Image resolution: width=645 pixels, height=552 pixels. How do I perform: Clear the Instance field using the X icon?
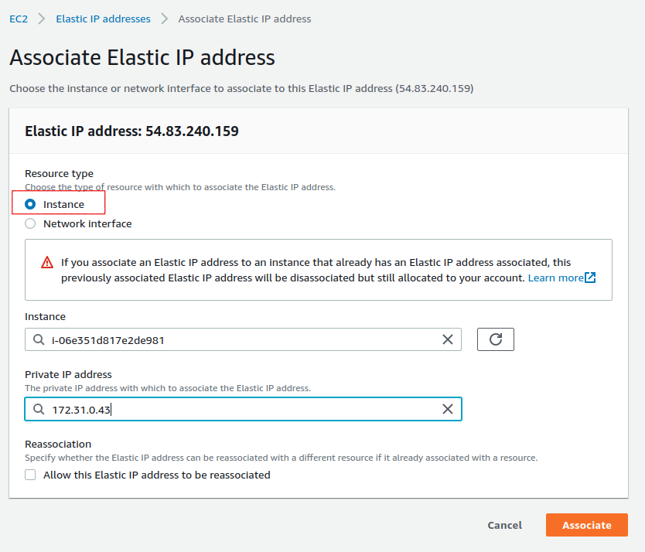(447, 339)
